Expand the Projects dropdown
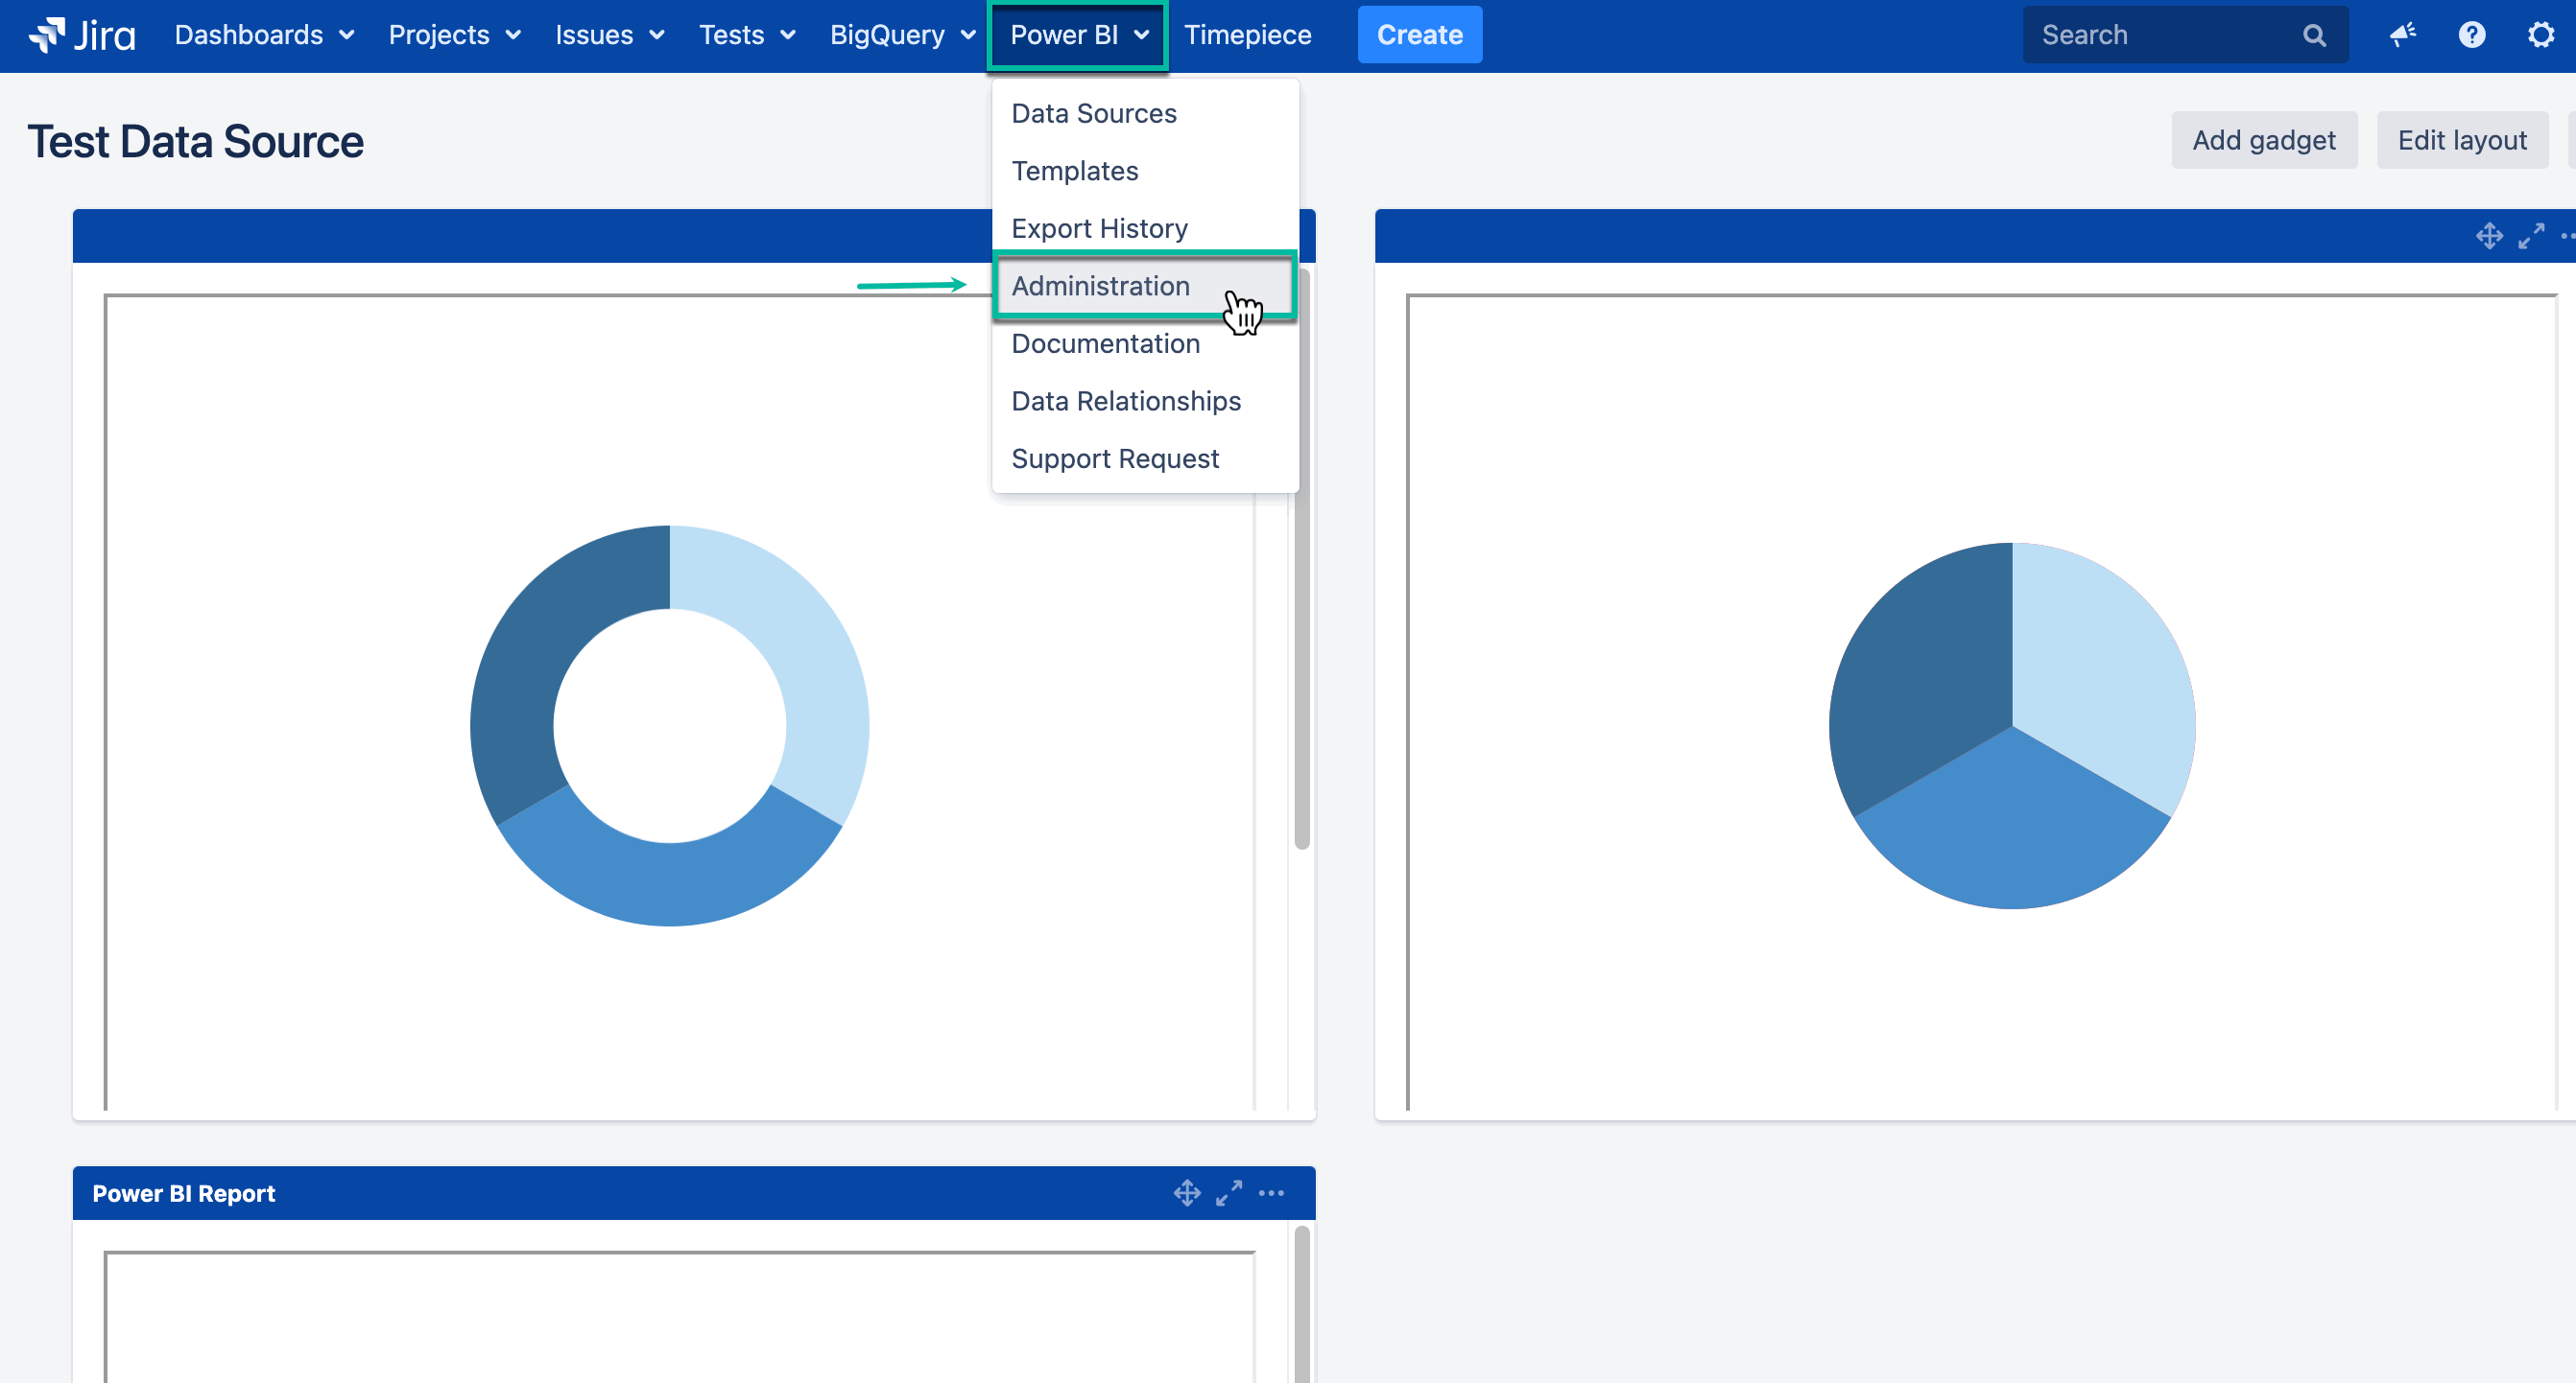The height and width of the screenshot is (1383, 2576). (454, 35)
